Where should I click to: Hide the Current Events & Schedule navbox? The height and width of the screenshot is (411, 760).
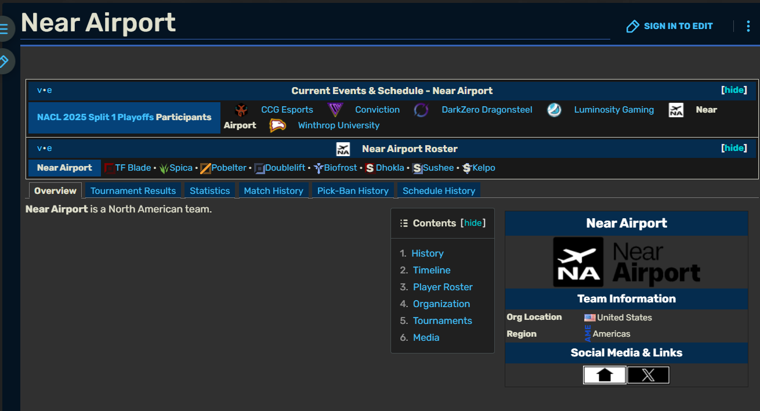tap(734, 91)
